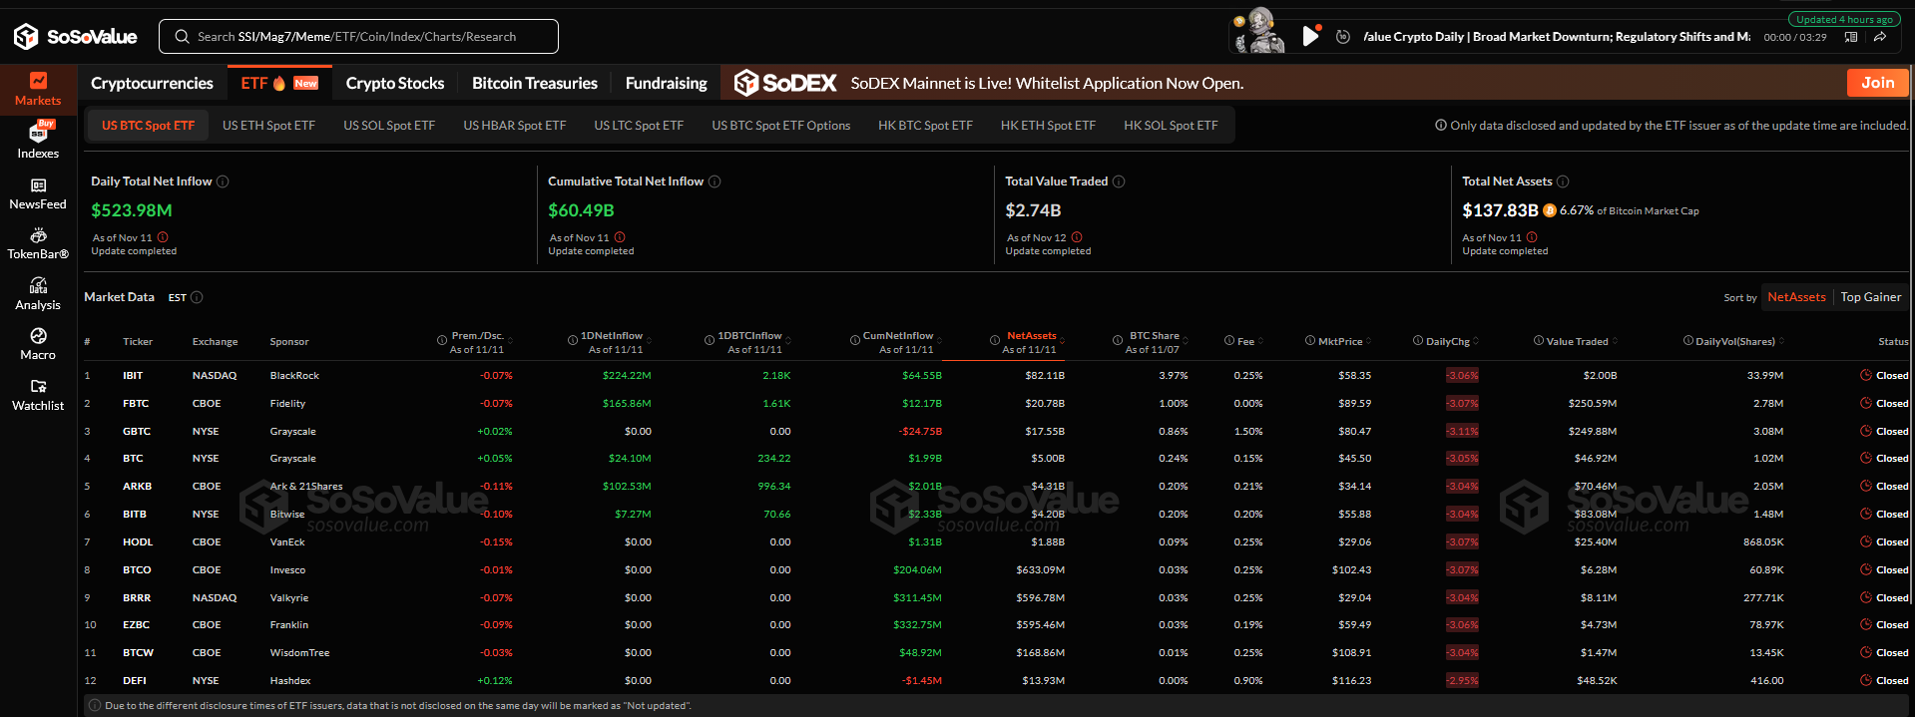The image size is (1915, 717).
Task: Click red alert icon beside Total Value Traded date
Action: 1077,237
